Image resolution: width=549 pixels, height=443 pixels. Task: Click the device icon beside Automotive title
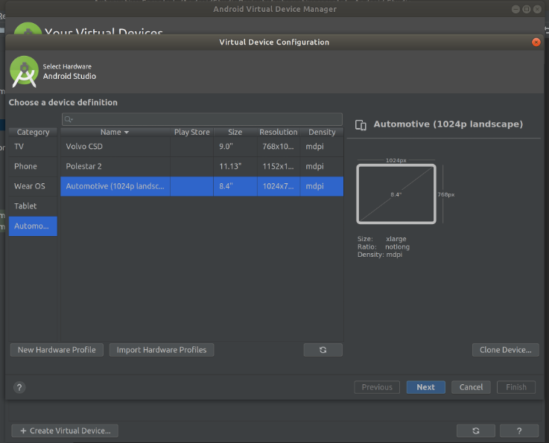click(361, 125)
